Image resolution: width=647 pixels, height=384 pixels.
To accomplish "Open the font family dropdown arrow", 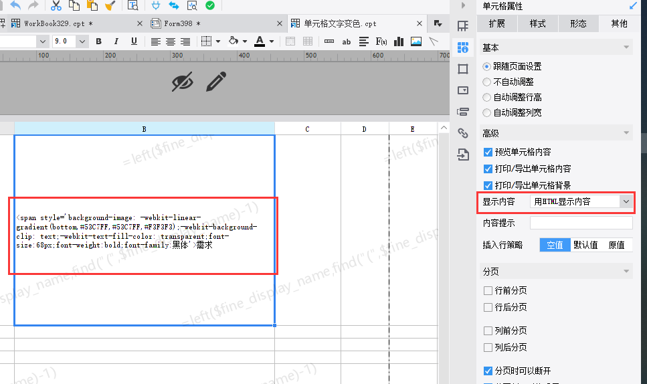I will pyautogui.click(x=43, y=41).
